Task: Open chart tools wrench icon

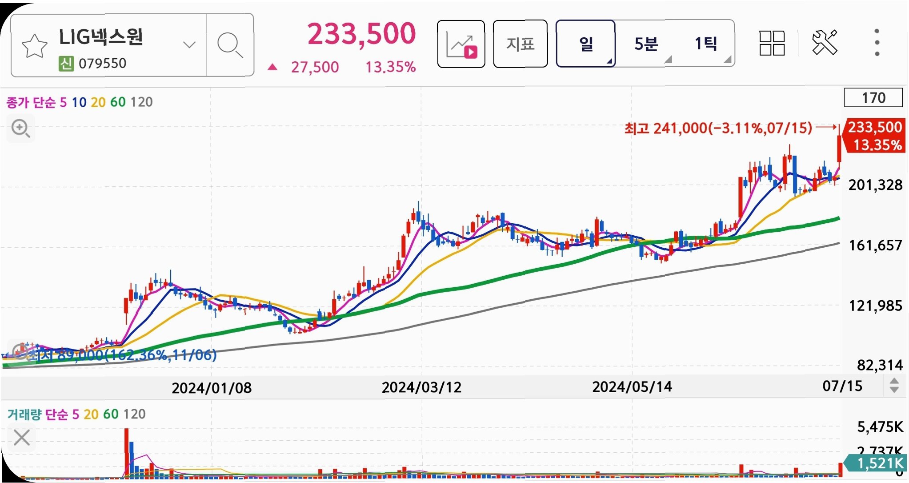Action: (825, 43)
